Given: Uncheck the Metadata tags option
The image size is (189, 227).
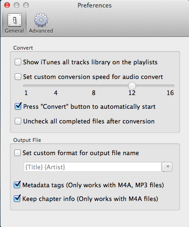Looking at the screenshot, I should [17, 184].
